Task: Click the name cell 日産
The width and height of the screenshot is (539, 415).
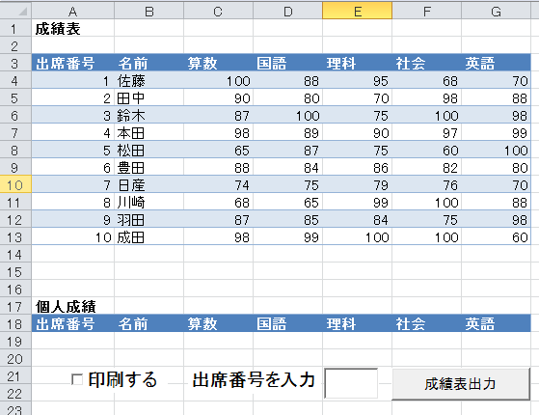Action: [x=148, y=184]
